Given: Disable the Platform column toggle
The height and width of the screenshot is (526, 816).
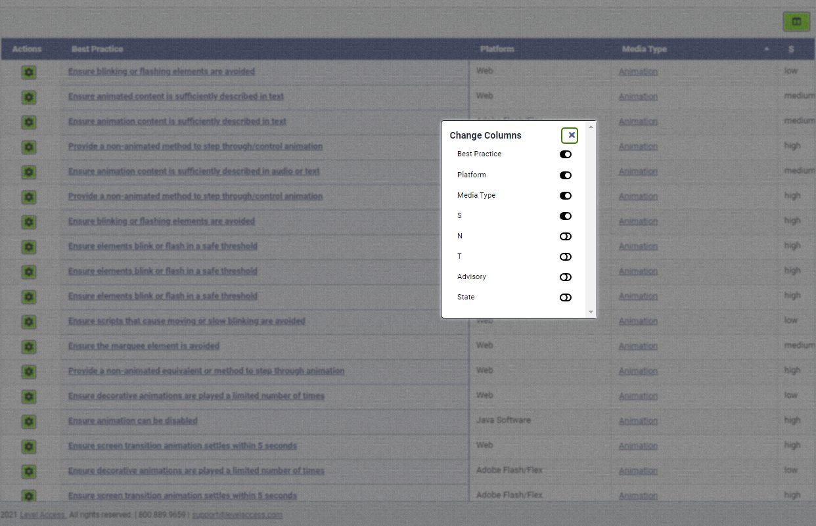Looking at the screenshot, I should 566,175.
